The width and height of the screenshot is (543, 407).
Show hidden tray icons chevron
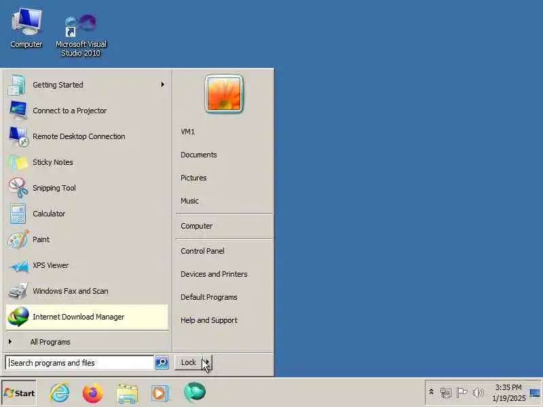431,392
